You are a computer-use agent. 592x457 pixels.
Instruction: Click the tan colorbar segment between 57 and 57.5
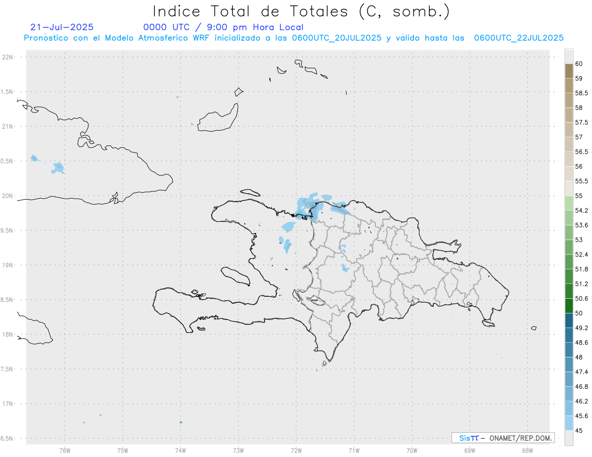[569, 130]
